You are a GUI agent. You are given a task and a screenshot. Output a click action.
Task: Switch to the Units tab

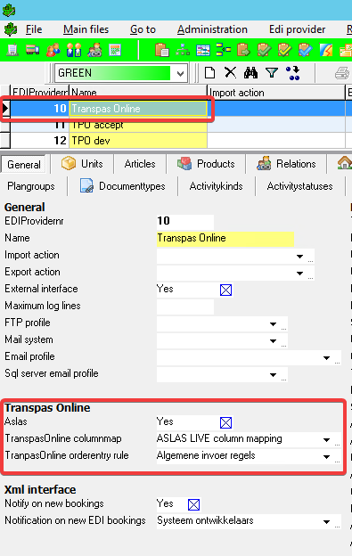tap(82, 164)
